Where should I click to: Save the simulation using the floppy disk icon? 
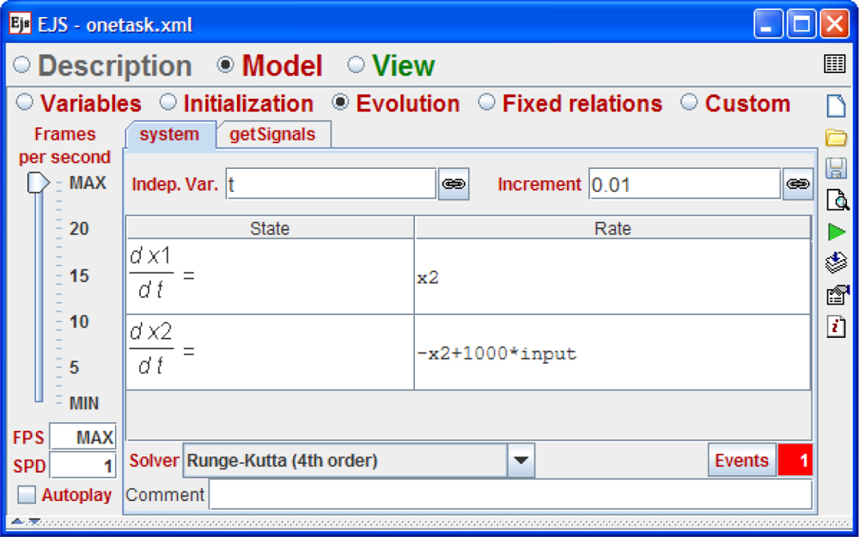point(836,169)
